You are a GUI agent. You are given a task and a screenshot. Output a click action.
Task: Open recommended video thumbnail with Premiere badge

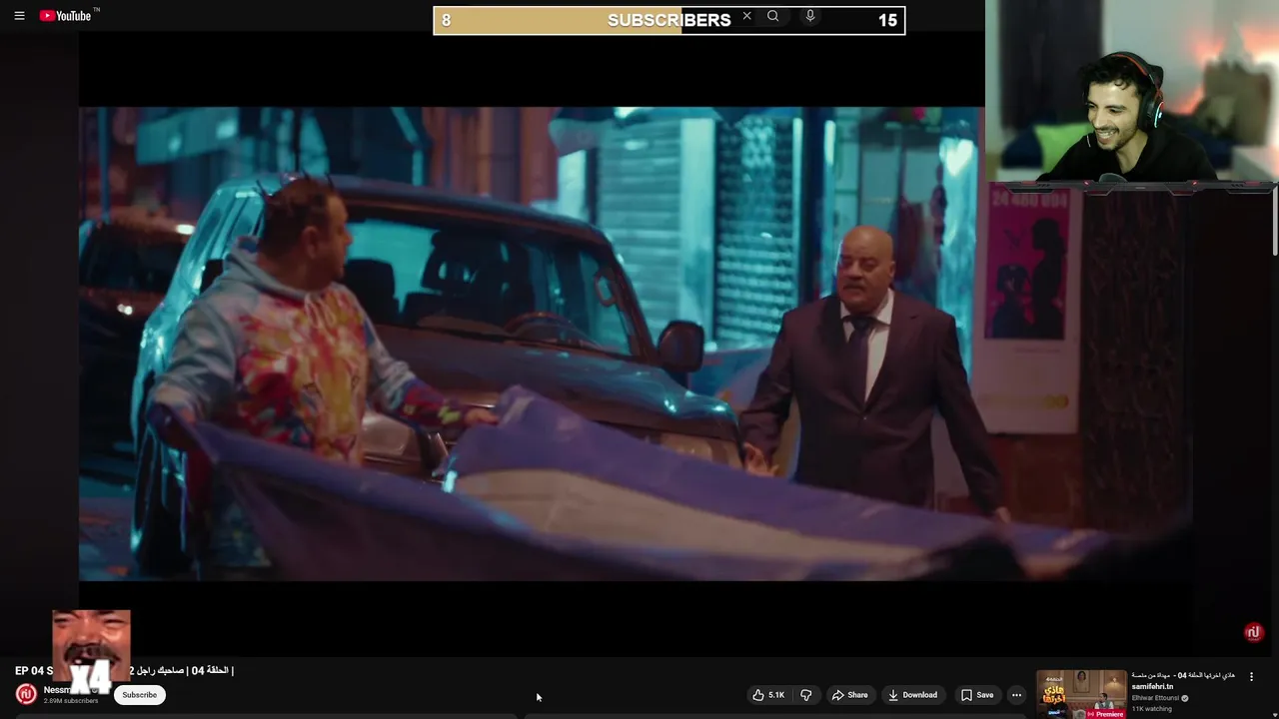[x=1081, y=694]
